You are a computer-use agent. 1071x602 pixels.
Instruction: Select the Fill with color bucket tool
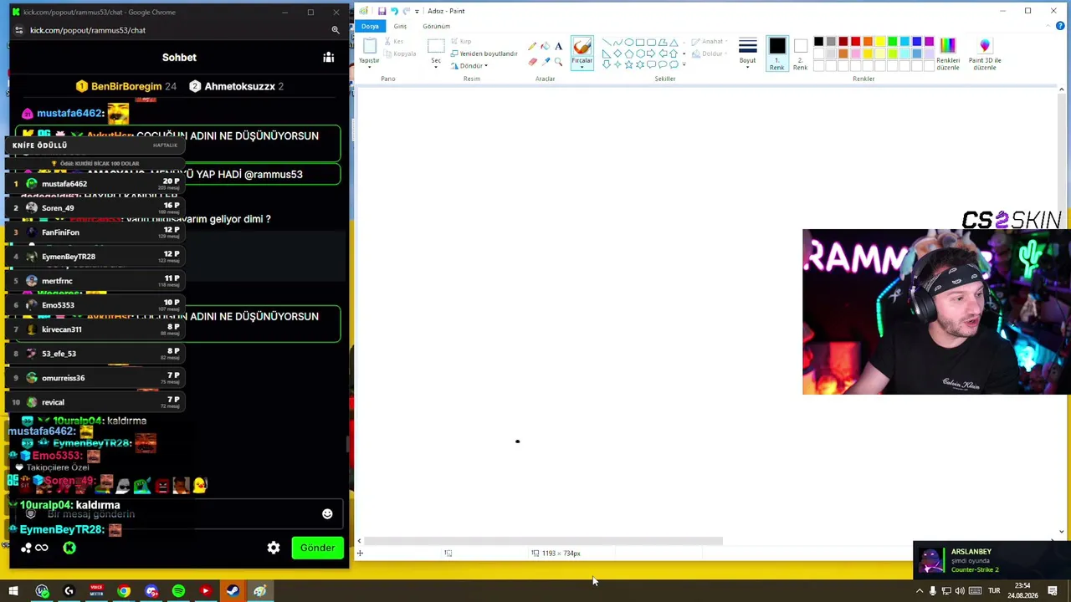tap(546, 47)
